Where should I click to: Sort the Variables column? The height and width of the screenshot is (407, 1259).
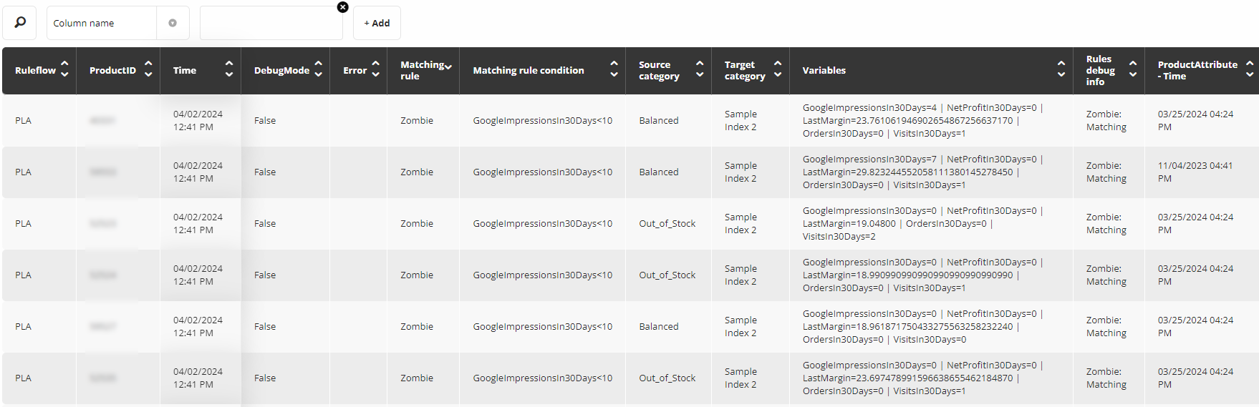point(1061,69)
